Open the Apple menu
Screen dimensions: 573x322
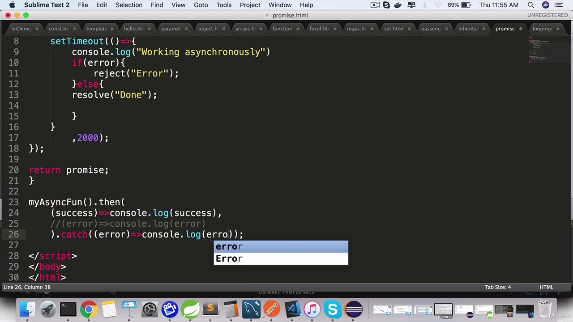click(12, 5)
